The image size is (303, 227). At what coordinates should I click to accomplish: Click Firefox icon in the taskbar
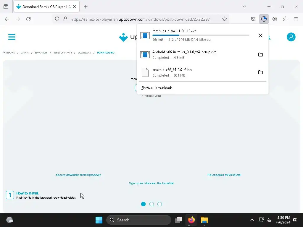tap(191, 220)
